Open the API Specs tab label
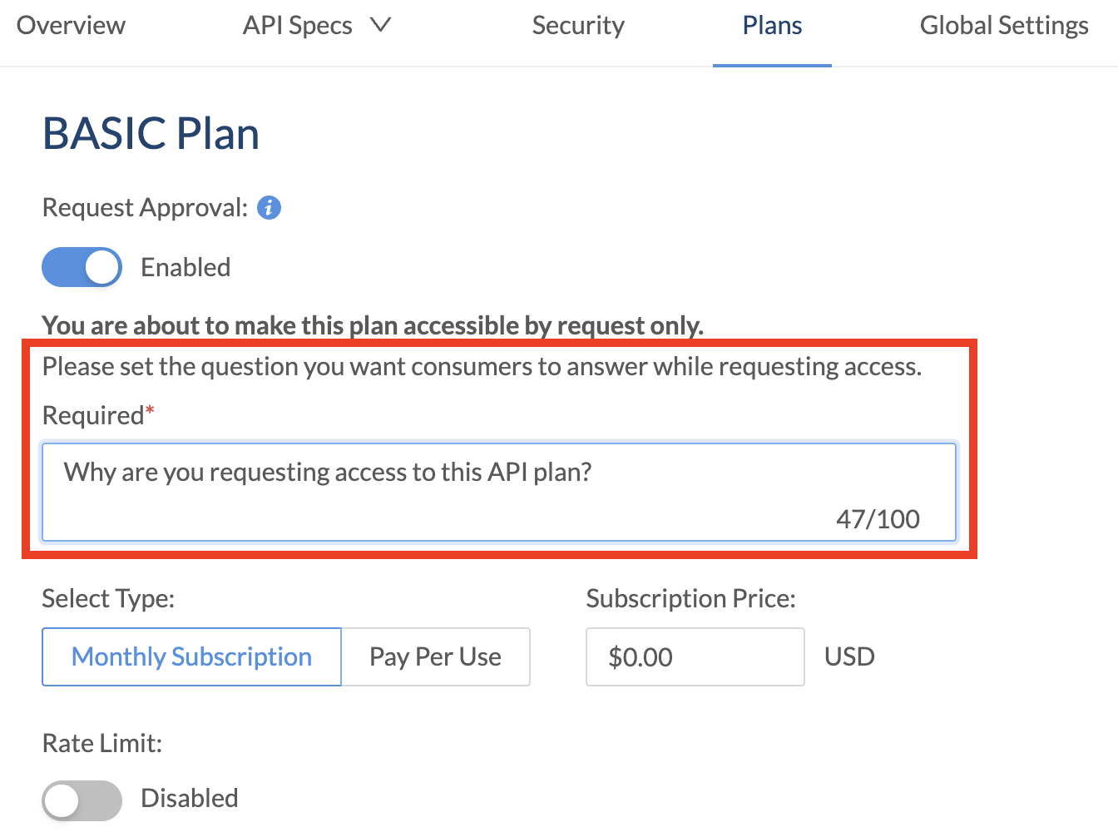The image size is (1118, 837). click(297, 26)
